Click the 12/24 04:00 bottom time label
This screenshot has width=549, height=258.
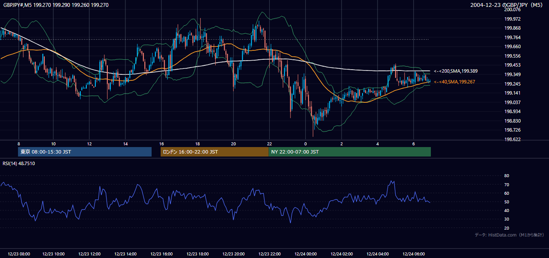click(x=378, y=254)
